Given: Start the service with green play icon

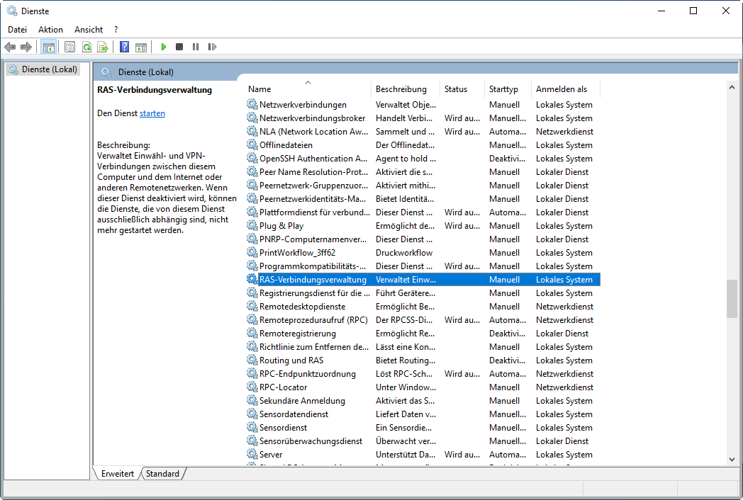Looking at the screenshot, I should pyautogui.click(x=164, y=47).
